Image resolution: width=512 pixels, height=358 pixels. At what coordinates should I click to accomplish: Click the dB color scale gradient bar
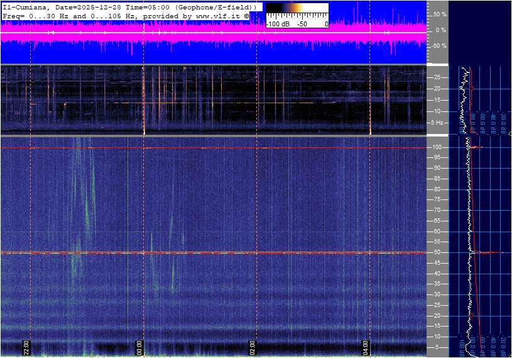pyautogui.click(x=297, y=12)
